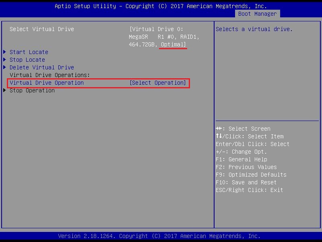Click the black arrow beside Stop Operation
The width and height of the screenshot is (322, 242).
pyautogui.click(x=4, y=91)
